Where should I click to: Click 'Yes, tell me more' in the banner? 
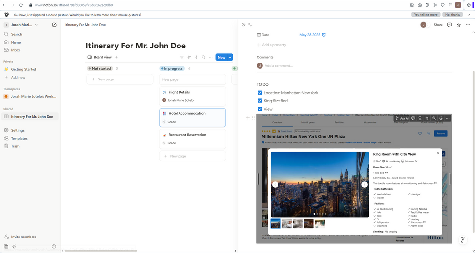(426, 15)
